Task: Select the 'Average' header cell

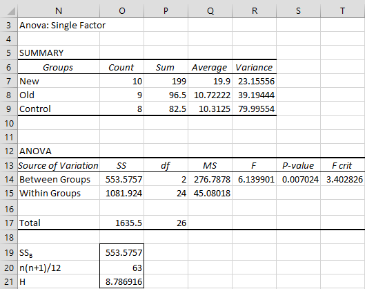Action: pyautogui.click(x=210, y=67)
